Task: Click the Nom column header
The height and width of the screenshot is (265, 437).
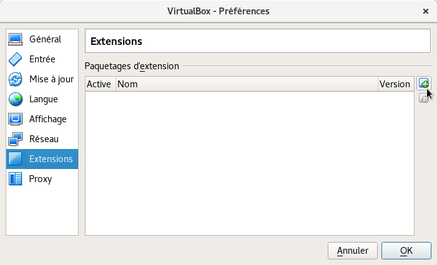Action: point(247,84)
